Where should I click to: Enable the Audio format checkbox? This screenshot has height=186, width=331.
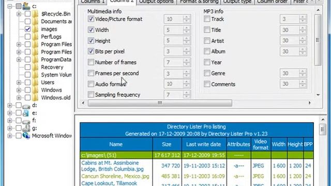(91, 84)
